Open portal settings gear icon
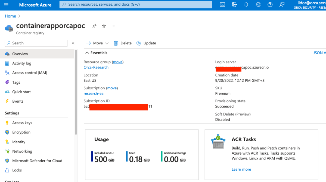 coord(258,5)
